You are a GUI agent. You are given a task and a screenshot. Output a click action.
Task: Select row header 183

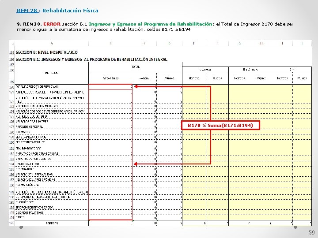(x=12, y=159)
